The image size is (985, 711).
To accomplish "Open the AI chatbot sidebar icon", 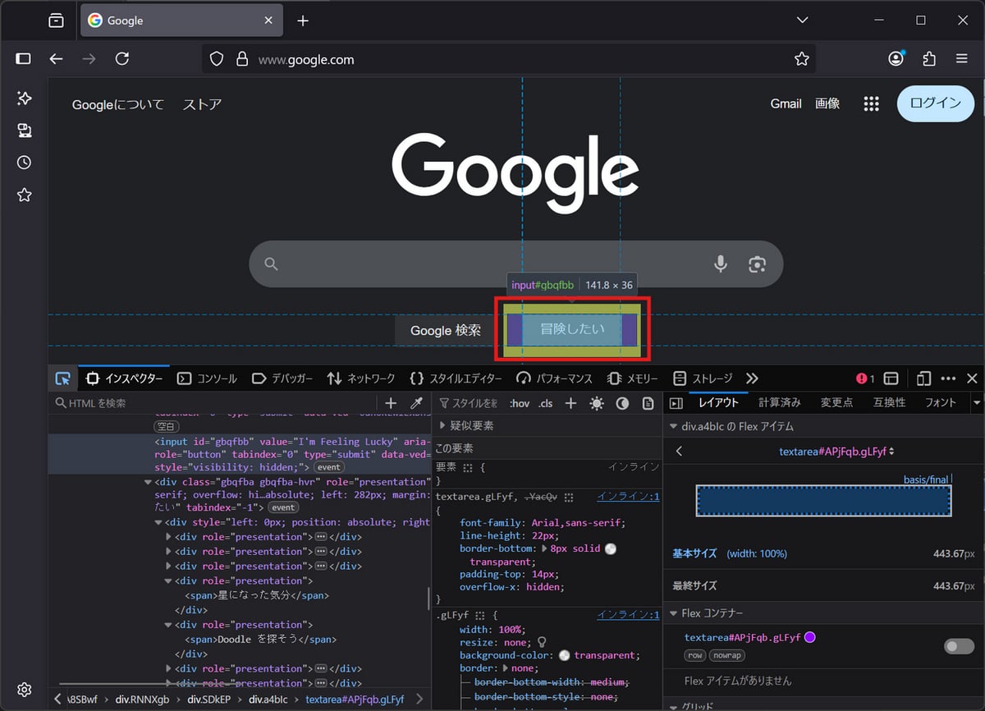I will [24, 99].
